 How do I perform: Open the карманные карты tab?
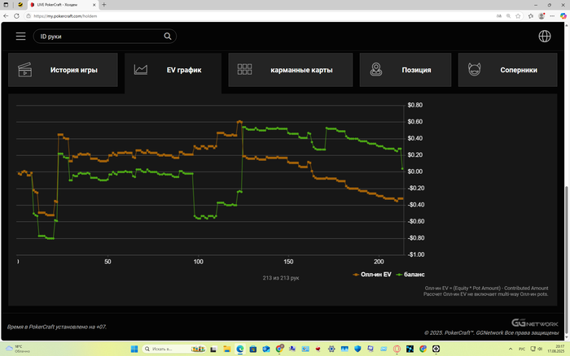coord(291,70)
